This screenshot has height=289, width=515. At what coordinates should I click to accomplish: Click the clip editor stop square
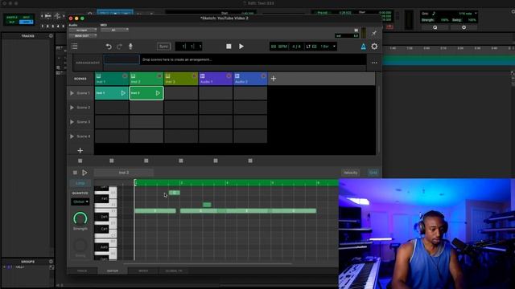tap(75, 173)
